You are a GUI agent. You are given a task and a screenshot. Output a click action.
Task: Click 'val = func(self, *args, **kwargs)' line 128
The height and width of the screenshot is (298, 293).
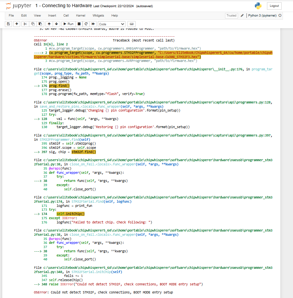click(x=87, y=119)
